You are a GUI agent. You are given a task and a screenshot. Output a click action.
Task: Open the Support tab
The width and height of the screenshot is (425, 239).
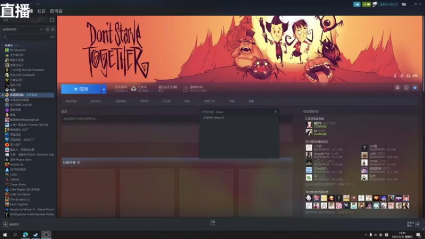coord(251,101)
